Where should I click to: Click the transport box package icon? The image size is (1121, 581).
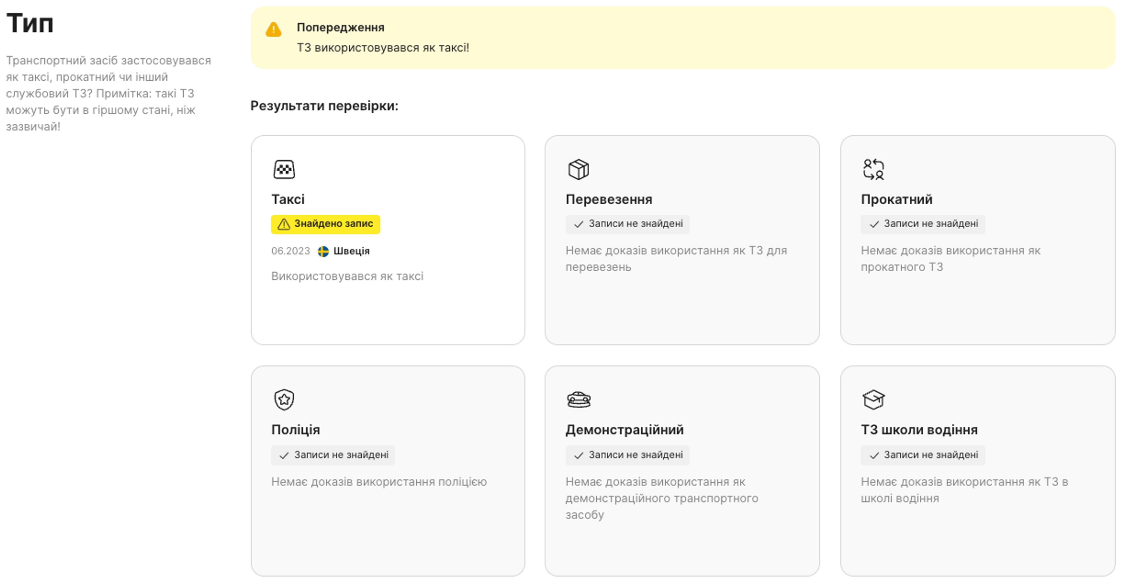click(x=578, y=169)
